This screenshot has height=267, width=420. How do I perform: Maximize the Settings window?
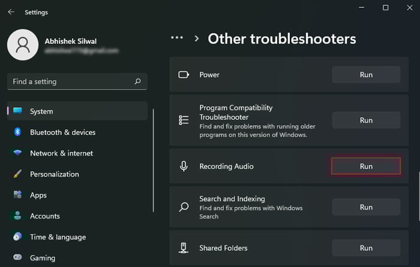(x=385, y=8)
